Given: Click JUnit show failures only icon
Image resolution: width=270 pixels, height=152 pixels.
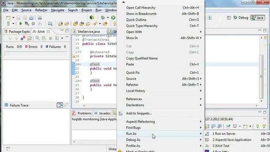Looking at the screenshot, I should point(23,38).
